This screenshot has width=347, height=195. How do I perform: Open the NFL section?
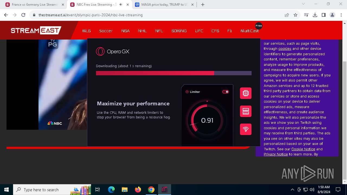coord(159,31)
